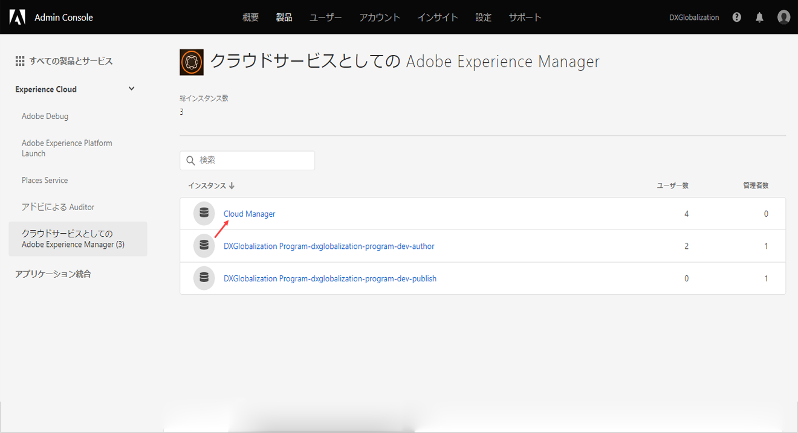The width and height of the screenshot is (798, 433).
Task: Open the dxglobalization-program-dev-author instance link
Action: [329, 246]
